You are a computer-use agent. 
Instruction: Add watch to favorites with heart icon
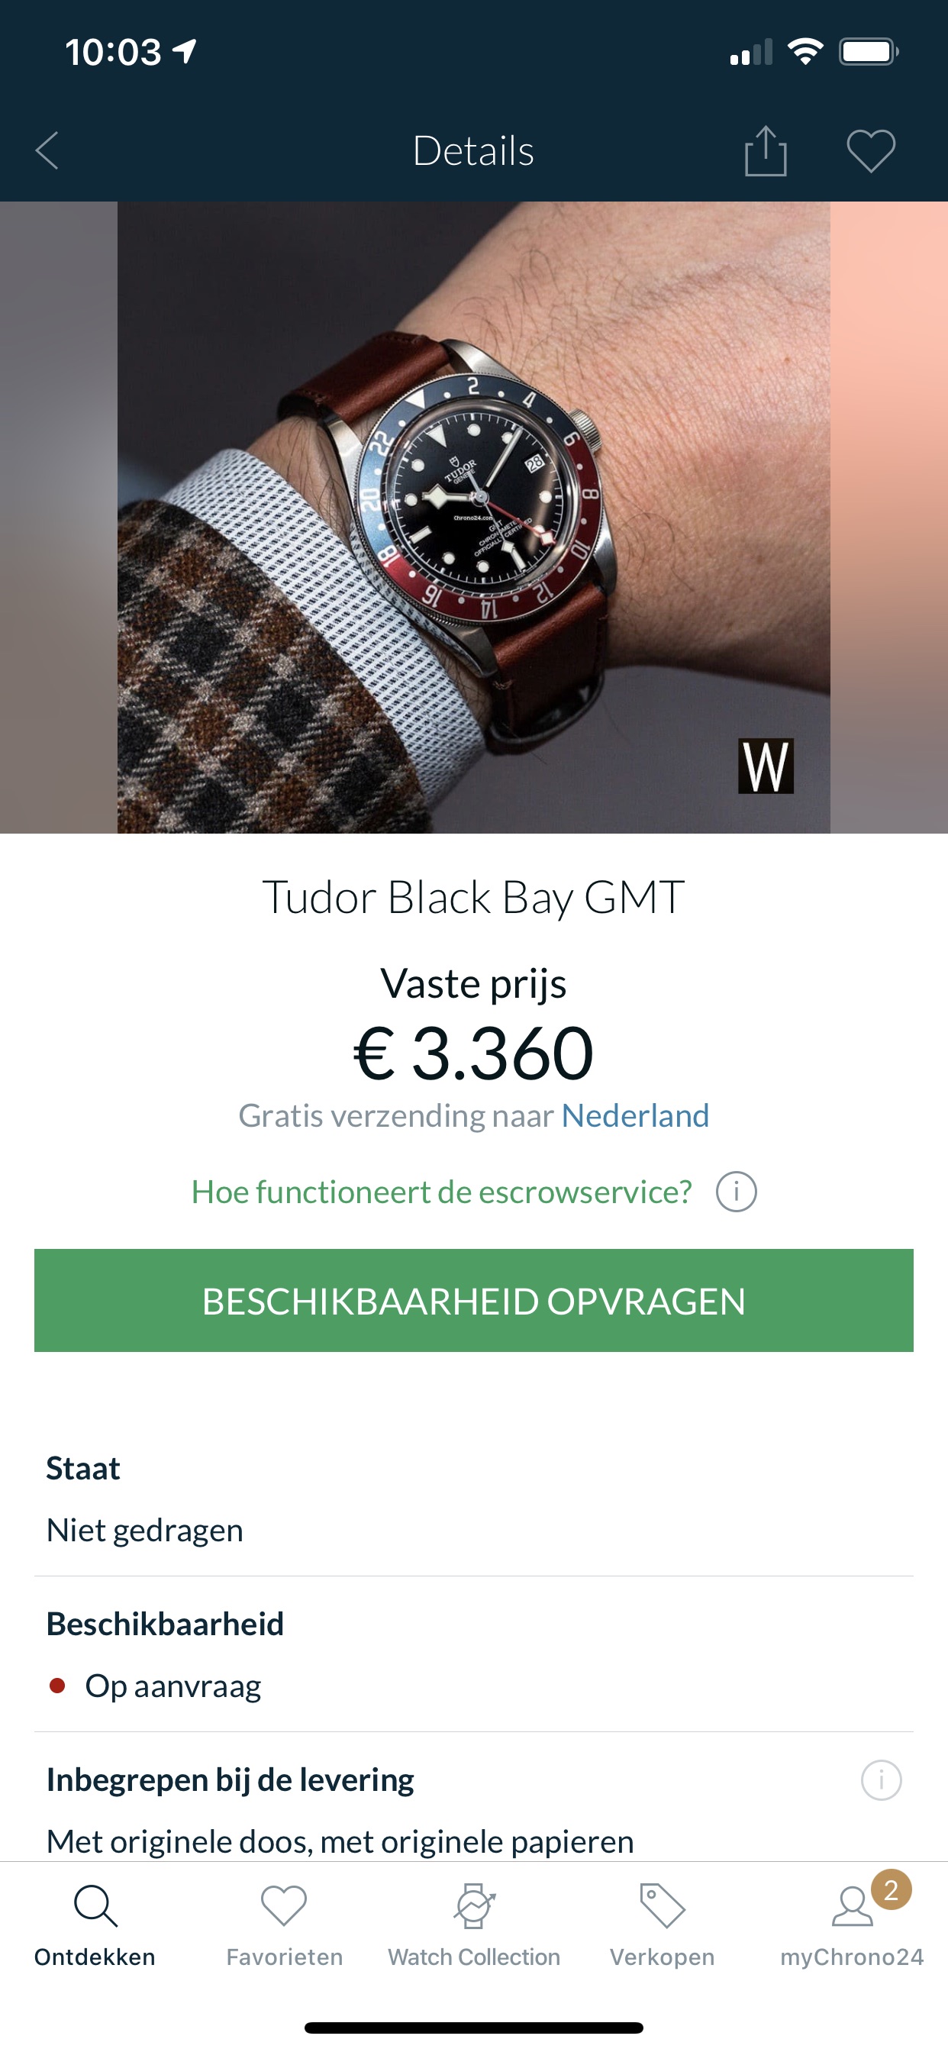(x=871, y=150)
